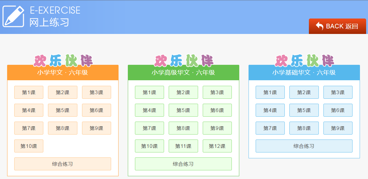Click the 网上练习 page title text
Viewport: 368px width, 179px height.
pos(49,23)
